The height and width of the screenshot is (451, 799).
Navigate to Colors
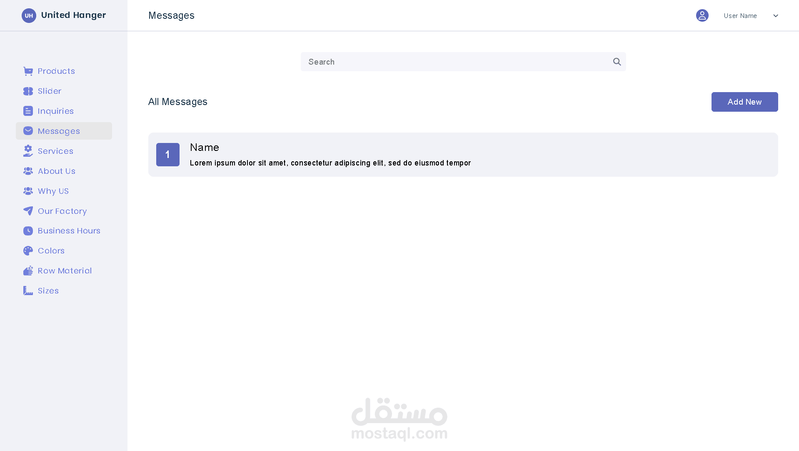point(64,251)
